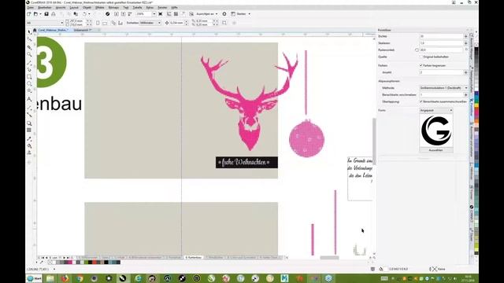Click the Export icon in toolbar
The image size is (504, 283).
tap(124, 14)
